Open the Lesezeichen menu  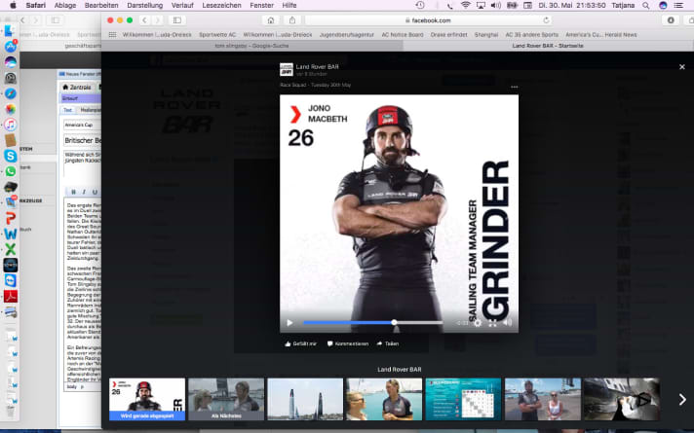pyautogui.click(x=221, y=5)
